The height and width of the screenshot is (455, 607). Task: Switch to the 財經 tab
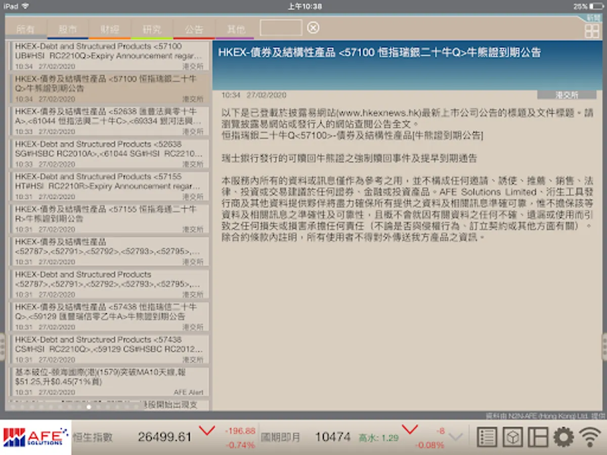tap(110, 29)
